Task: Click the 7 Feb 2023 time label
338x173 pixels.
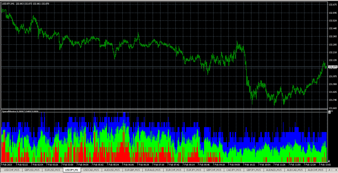Action: point(6,165)
